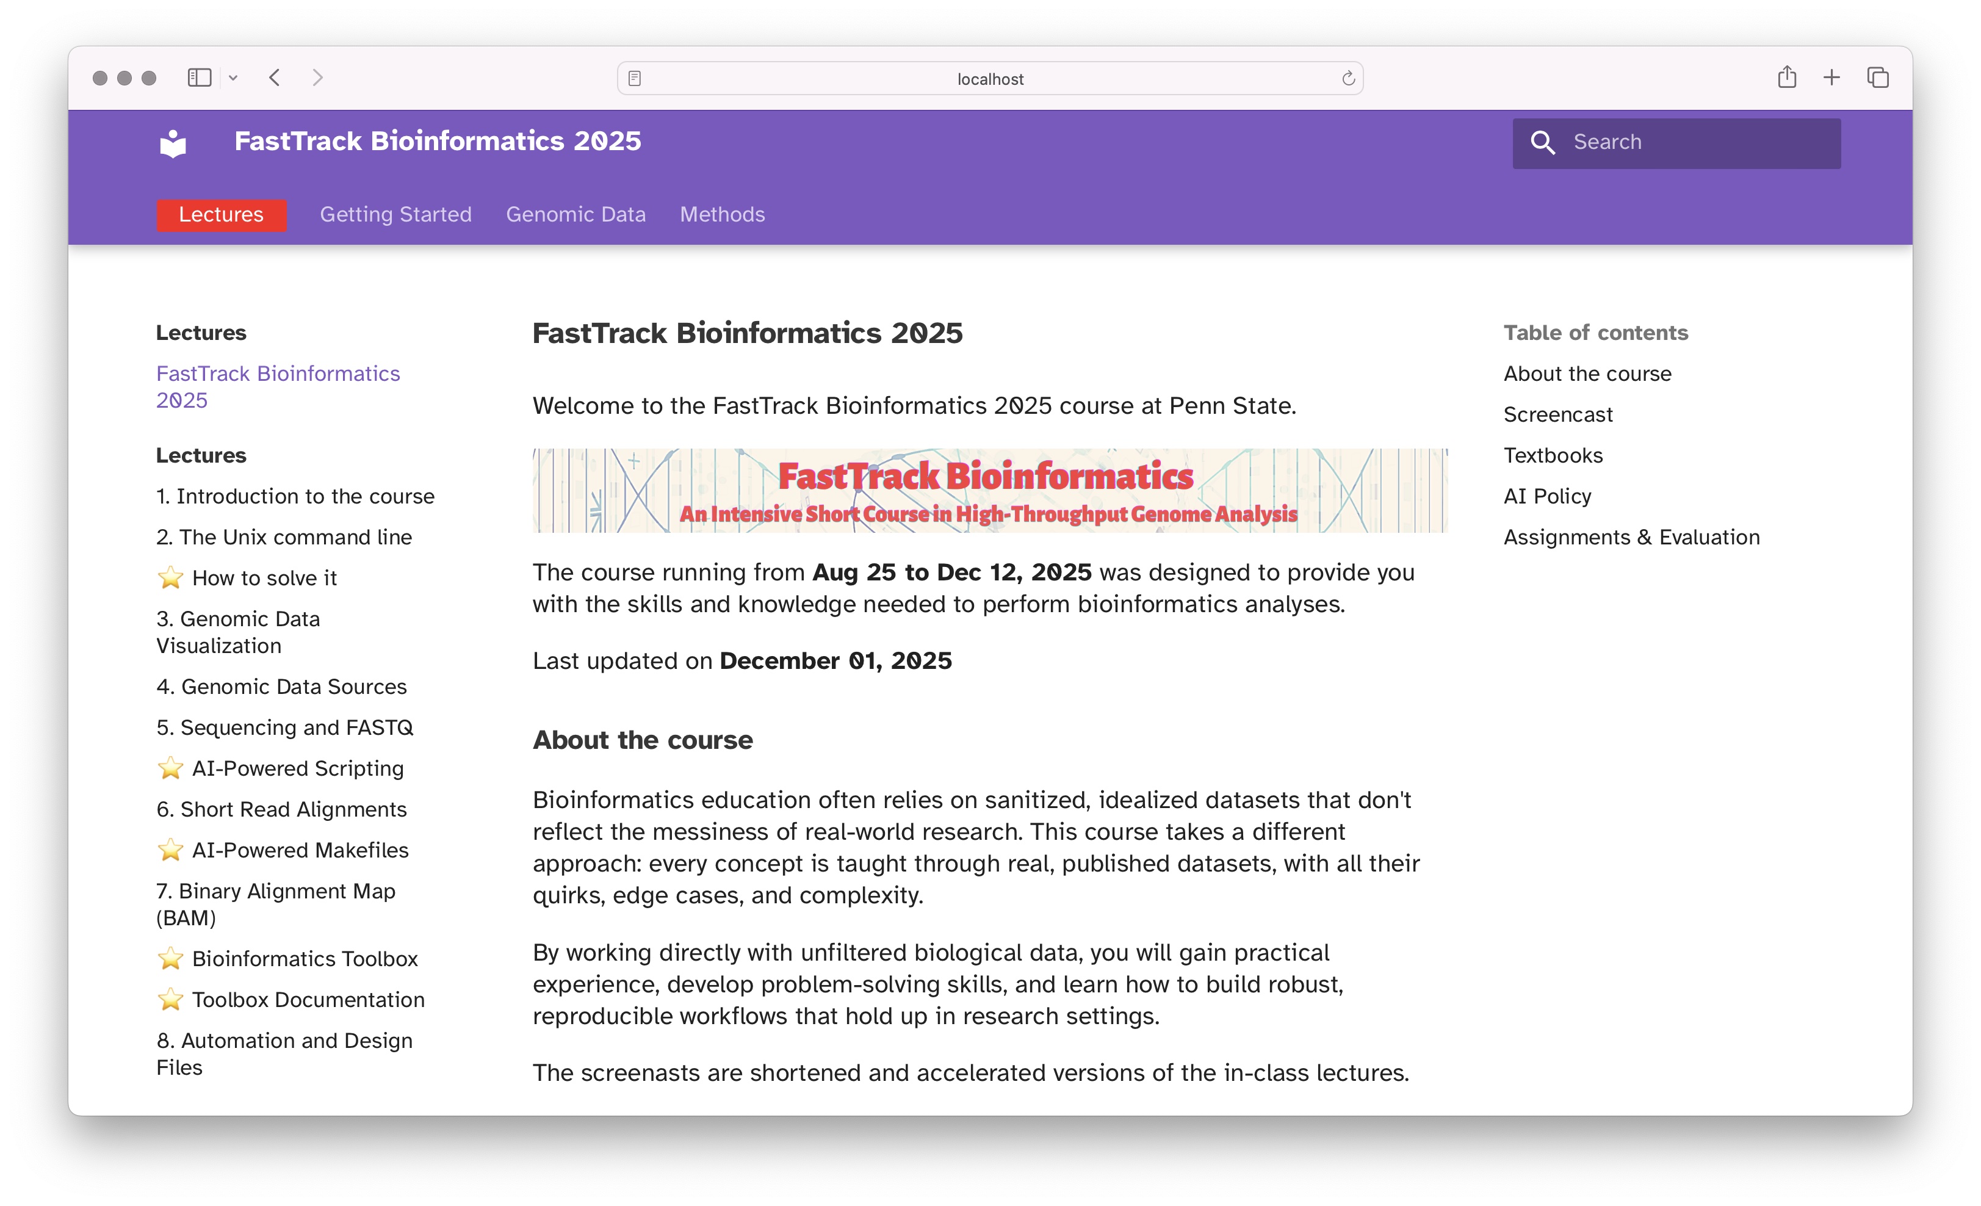The height and width of the screenshot is (1206, 1981).
Task: Click the browser forward arrow
Action: pyautogui.click(x=317, y=78)
